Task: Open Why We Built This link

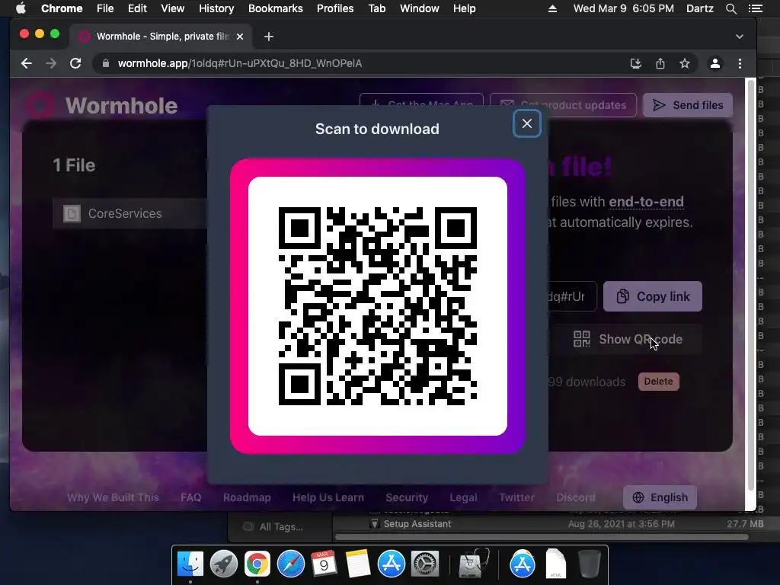Action: pos(113,497)
